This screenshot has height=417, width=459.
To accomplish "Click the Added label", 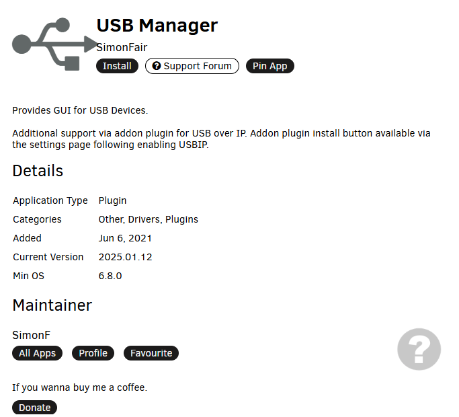I will (x=28, y=238).
